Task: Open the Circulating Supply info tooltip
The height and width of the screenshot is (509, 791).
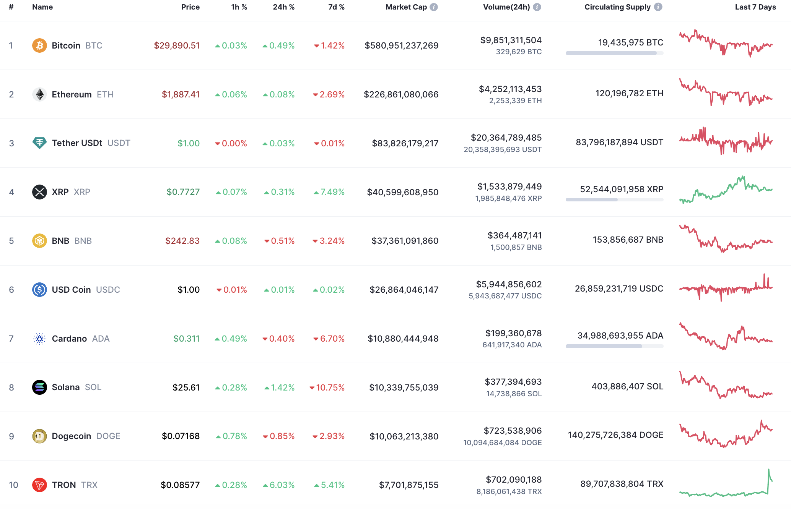Action: pyautogui.click(x=658, y=6)
